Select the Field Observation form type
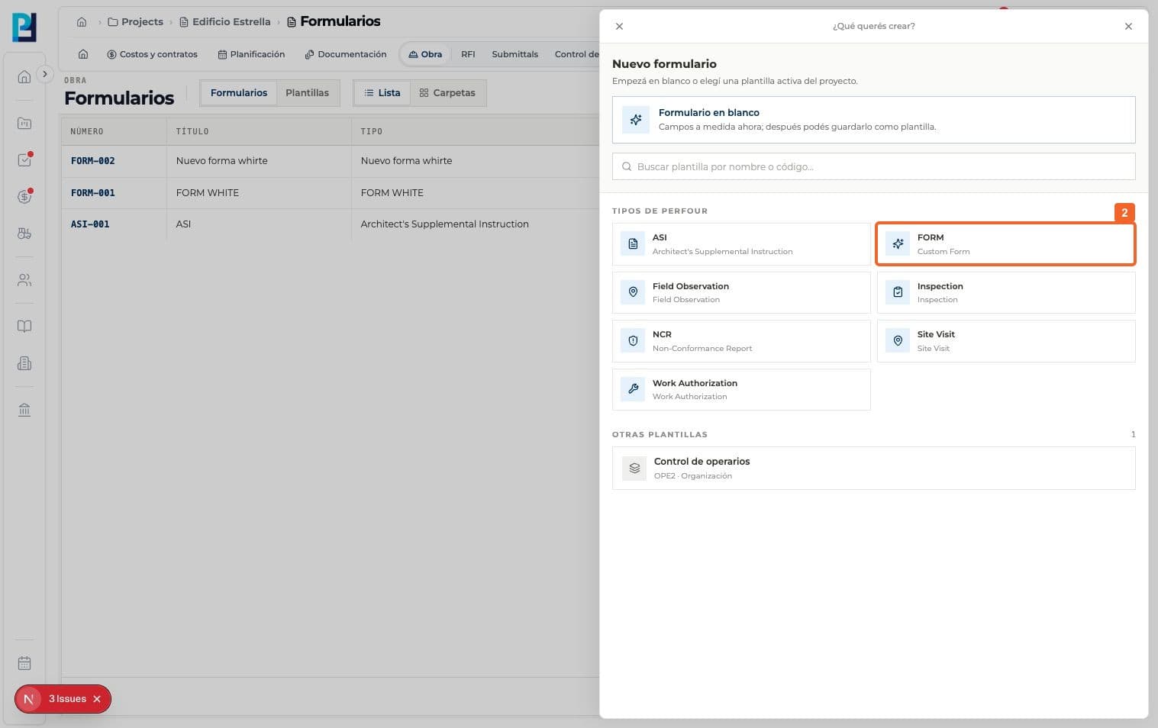1158x728 pixels. tap(741, 292)
